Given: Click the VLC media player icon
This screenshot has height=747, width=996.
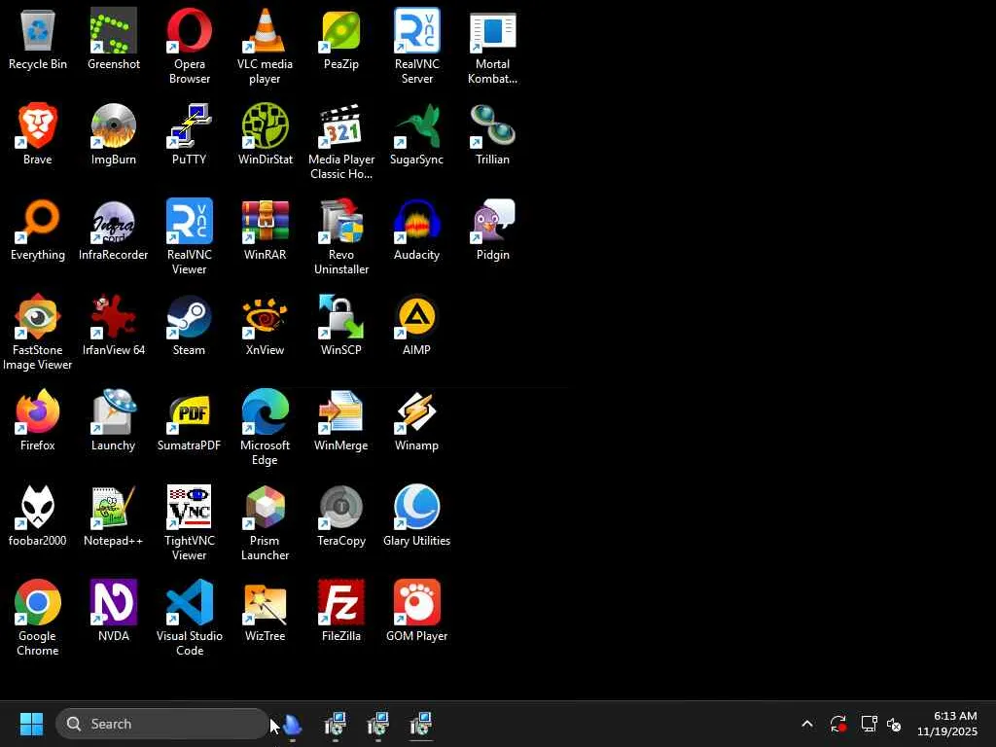Looking at the screenshot, I should [x=265, y=47].
